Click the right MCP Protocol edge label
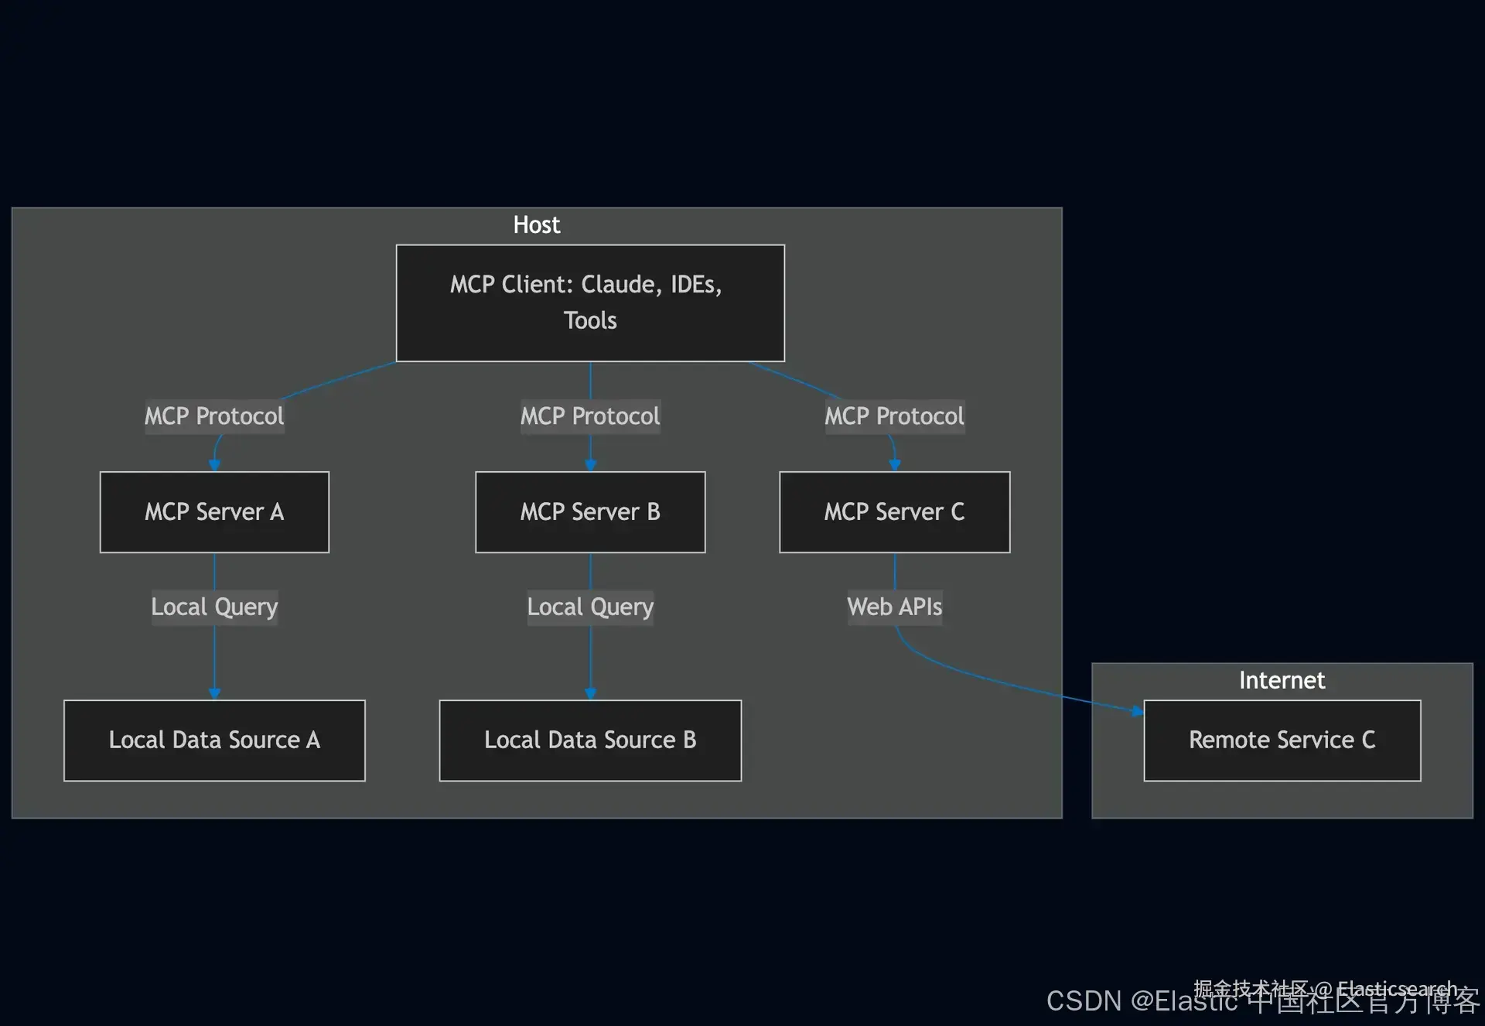Image resolution: width=1485 pixels, height=1026 pixels. (894, 416)
